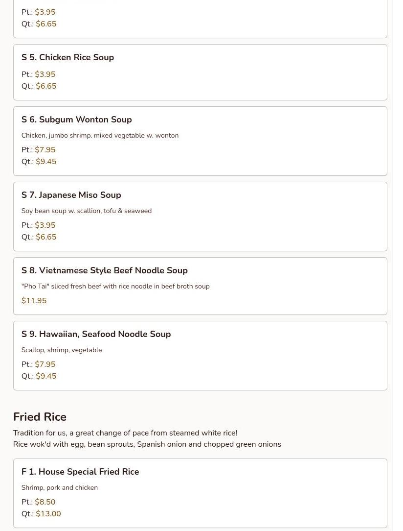Click the $11.95 price of Beef Noodle Soup
The image size is (403, 531).
[x=34, y=301]
